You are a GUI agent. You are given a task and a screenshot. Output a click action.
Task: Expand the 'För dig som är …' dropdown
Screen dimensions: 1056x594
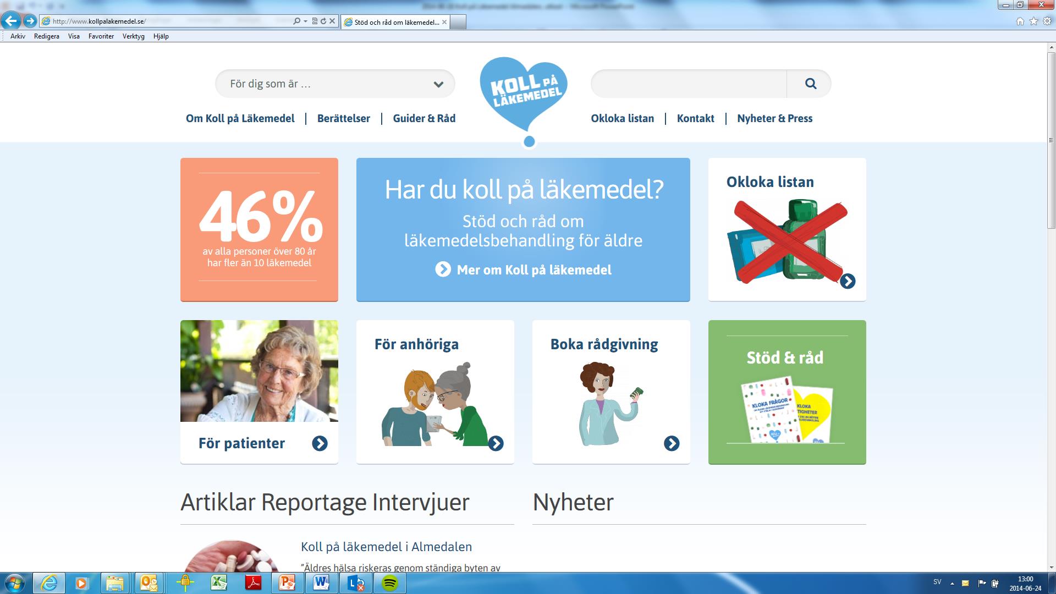(x=335, y=84)
